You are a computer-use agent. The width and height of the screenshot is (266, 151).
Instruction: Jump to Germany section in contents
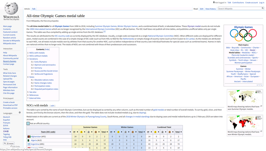pos(38,68)
